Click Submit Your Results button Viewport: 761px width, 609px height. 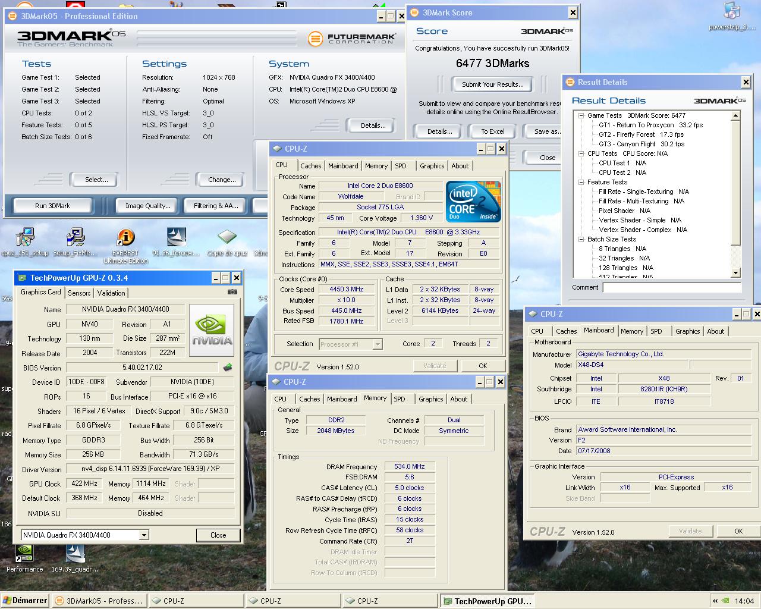click(493, 84)
